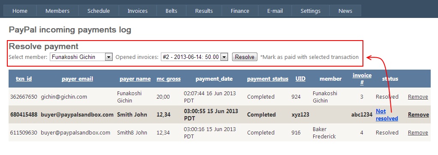Open the Select member dropdown arrow
The width and height of the screenshot is (438, 155).
coord(109,57)
